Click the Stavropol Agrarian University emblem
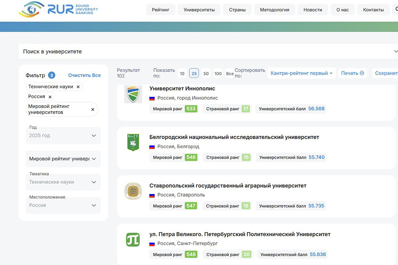 pos(133,191)
